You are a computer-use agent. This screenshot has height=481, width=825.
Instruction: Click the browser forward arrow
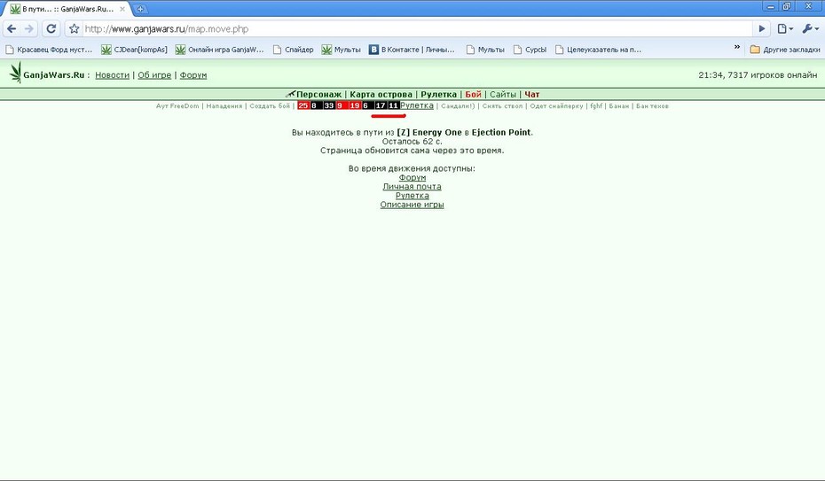(x=29, y=29)
